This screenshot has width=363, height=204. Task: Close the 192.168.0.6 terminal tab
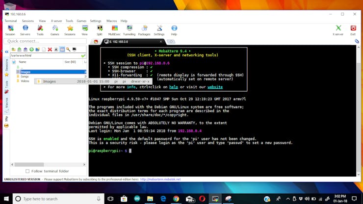tap(161, 42)
